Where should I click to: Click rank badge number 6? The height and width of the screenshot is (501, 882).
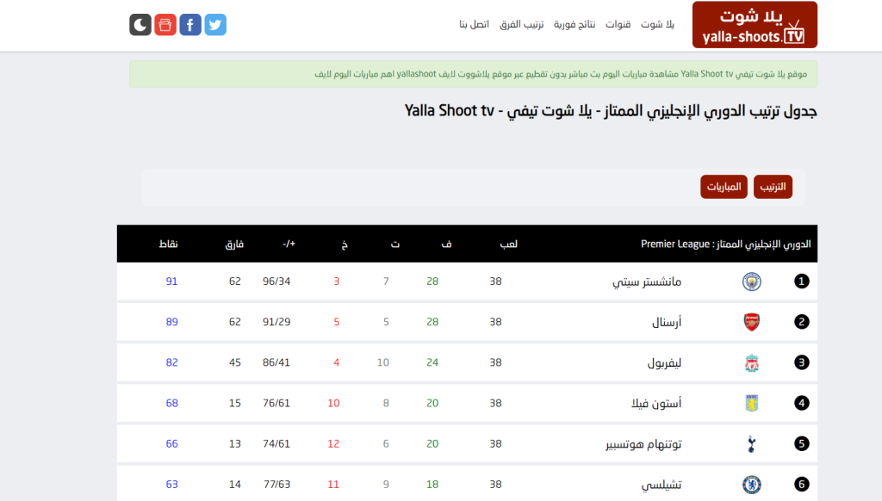click(x=802, y=484)
